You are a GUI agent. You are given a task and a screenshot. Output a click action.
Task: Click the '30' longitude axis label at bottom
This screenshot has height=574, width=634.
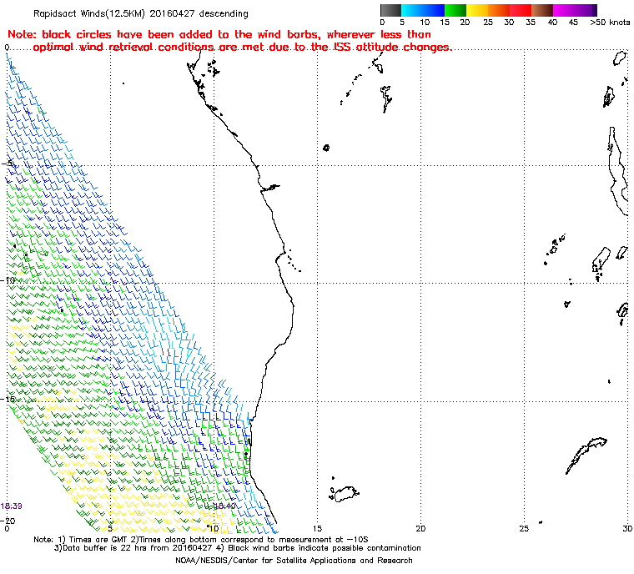pyautogui.click(x=627, y=528)
